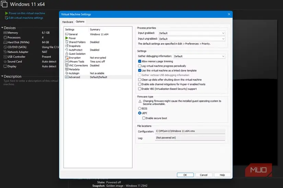Click the Network Adapter icon
Image resolution: width=283 pixels, height=188 pixels.
click(5, 52)
